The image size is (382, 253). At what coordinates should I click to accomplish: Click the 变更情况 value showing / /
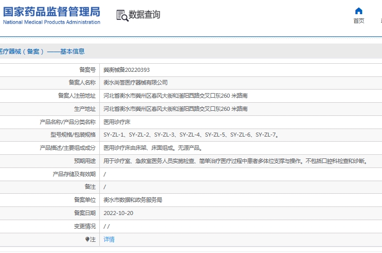(106, 227)
